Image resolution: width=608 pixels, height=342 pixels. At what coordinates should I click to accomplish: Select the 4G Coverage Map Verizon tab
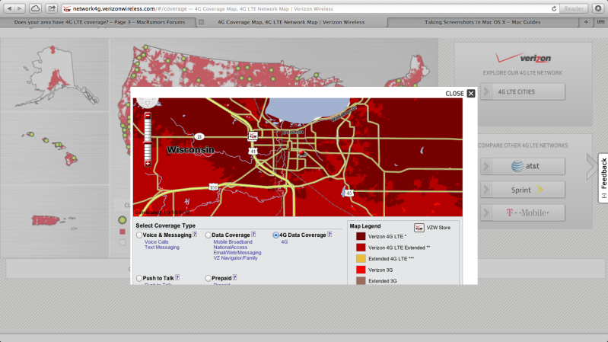(x=291, y=22)
